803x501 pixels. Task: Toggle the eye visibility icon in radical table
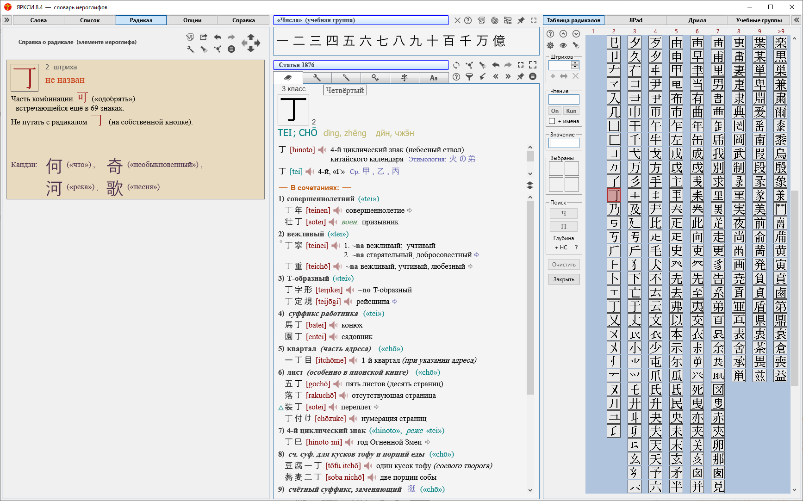pos(563,45)
